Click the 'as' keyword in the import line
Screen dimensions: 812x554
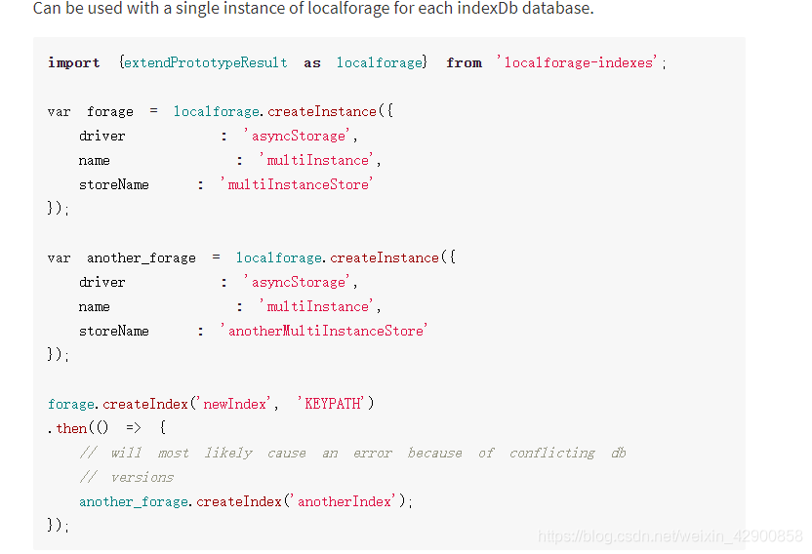[312, 63]
